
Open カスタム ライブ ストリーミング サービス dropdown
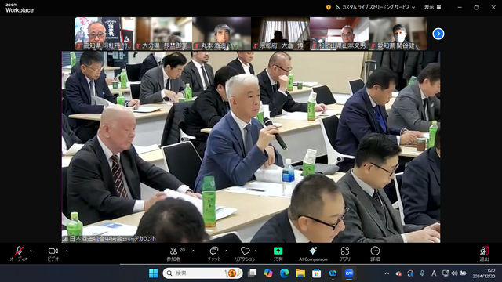coord(379,7)
